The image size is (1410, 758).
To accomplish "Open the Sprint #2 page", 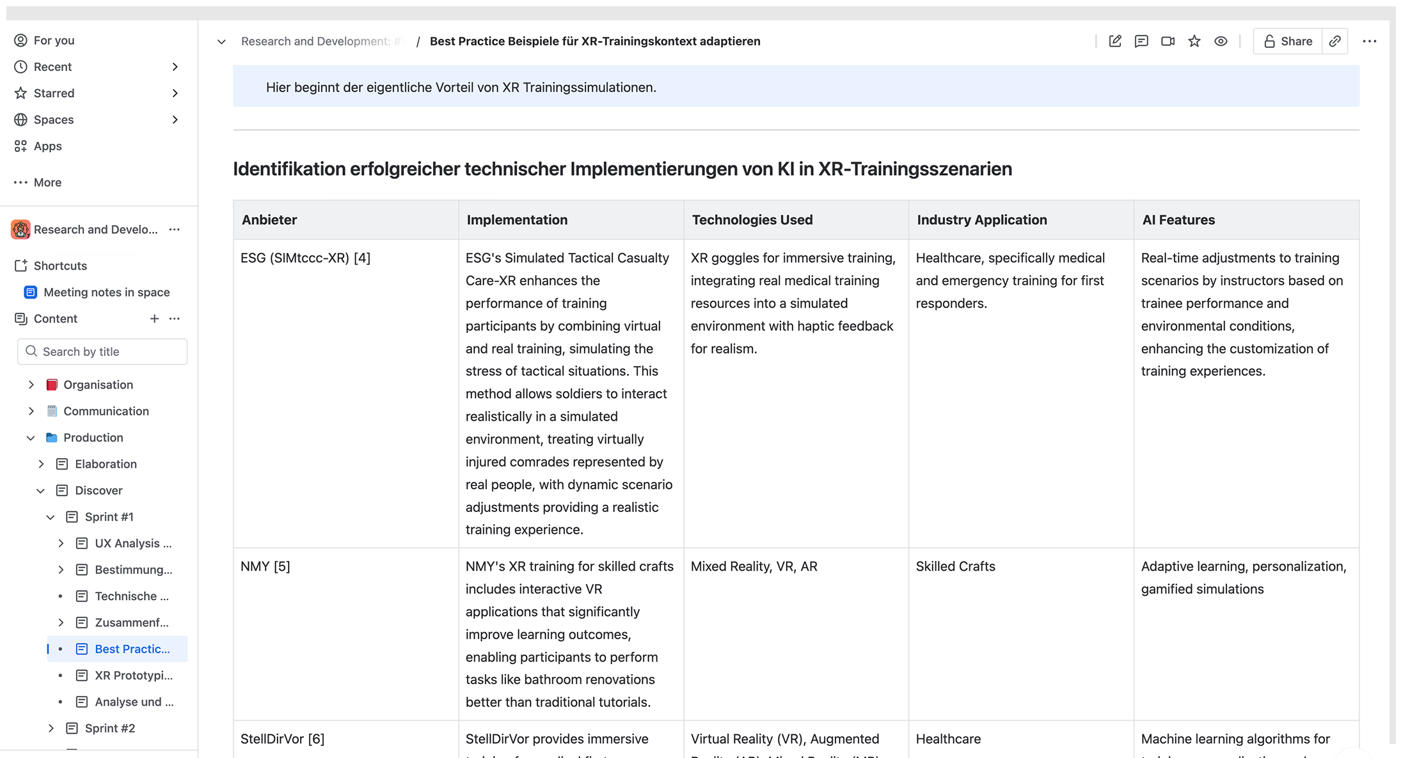I will tap(110, 728).
